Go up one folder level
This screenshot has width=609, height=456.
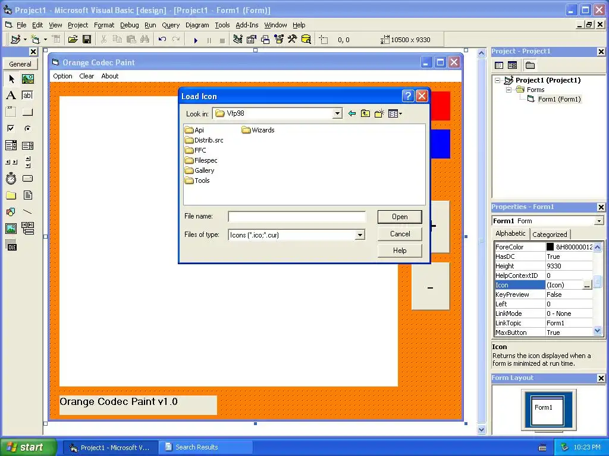coord(365,113)
